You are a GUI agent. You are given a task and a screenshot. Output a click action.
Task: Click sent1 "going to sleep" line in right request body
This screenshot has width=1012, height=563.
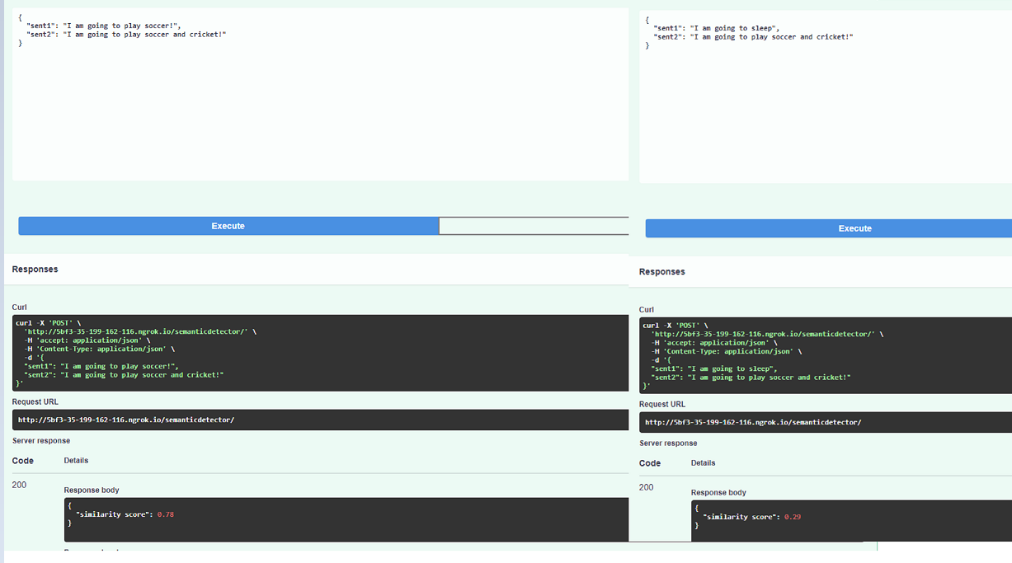716,28
